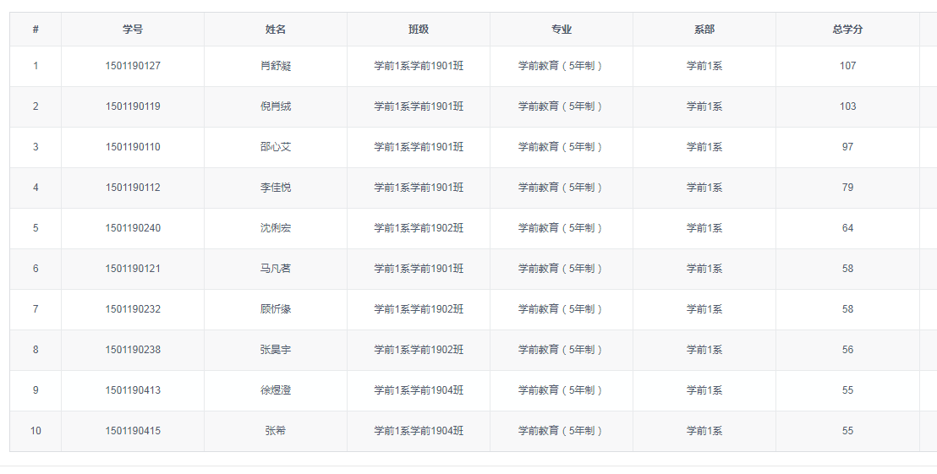Click the name 张希 in row 10

click(276, 431)
